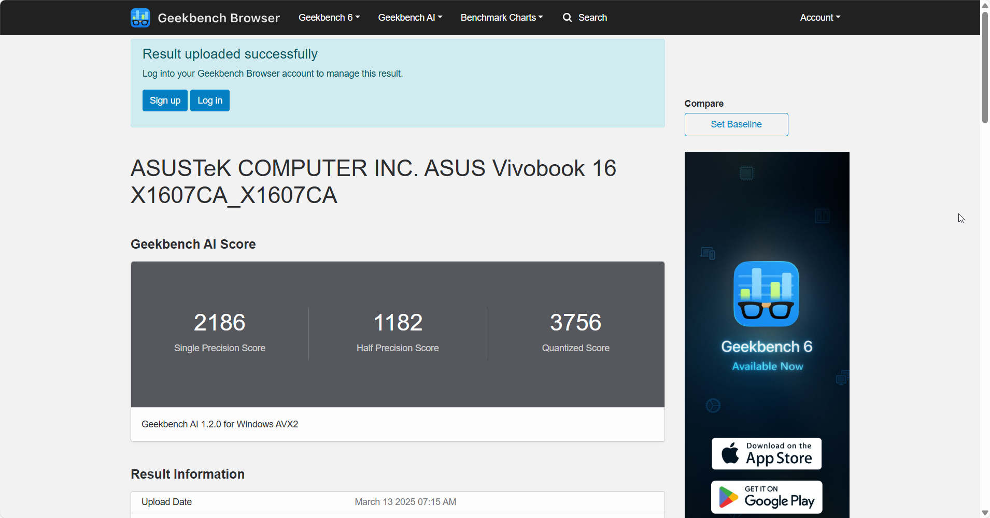Viewport: 990px width, 518px height.
Task: Click the Google Play triangle icon
Action: click(728, 497)
